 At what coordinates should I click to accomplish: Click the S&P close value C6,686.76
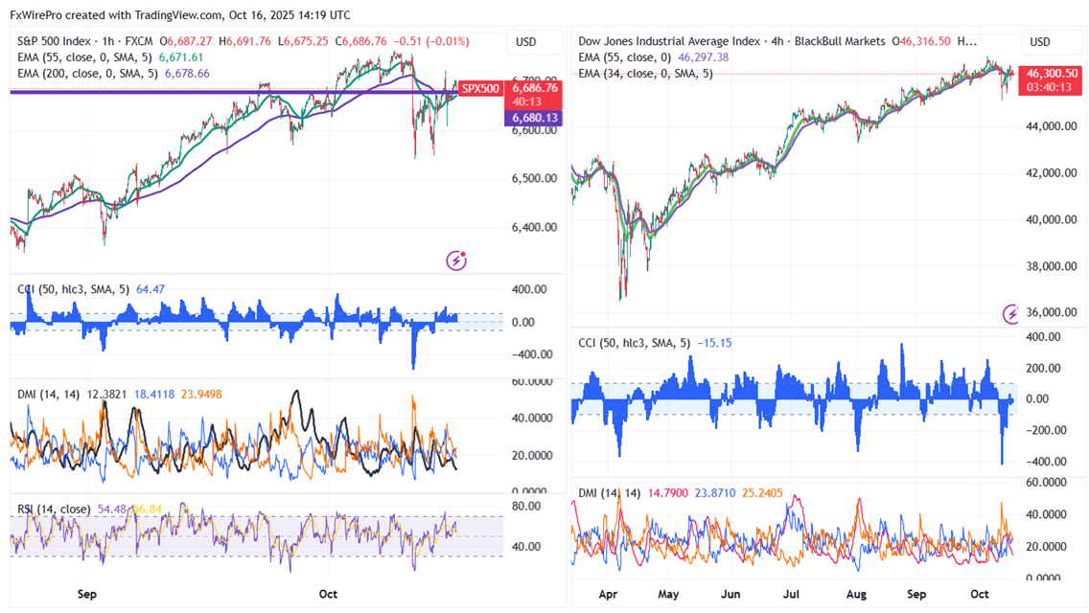point(360,41)
